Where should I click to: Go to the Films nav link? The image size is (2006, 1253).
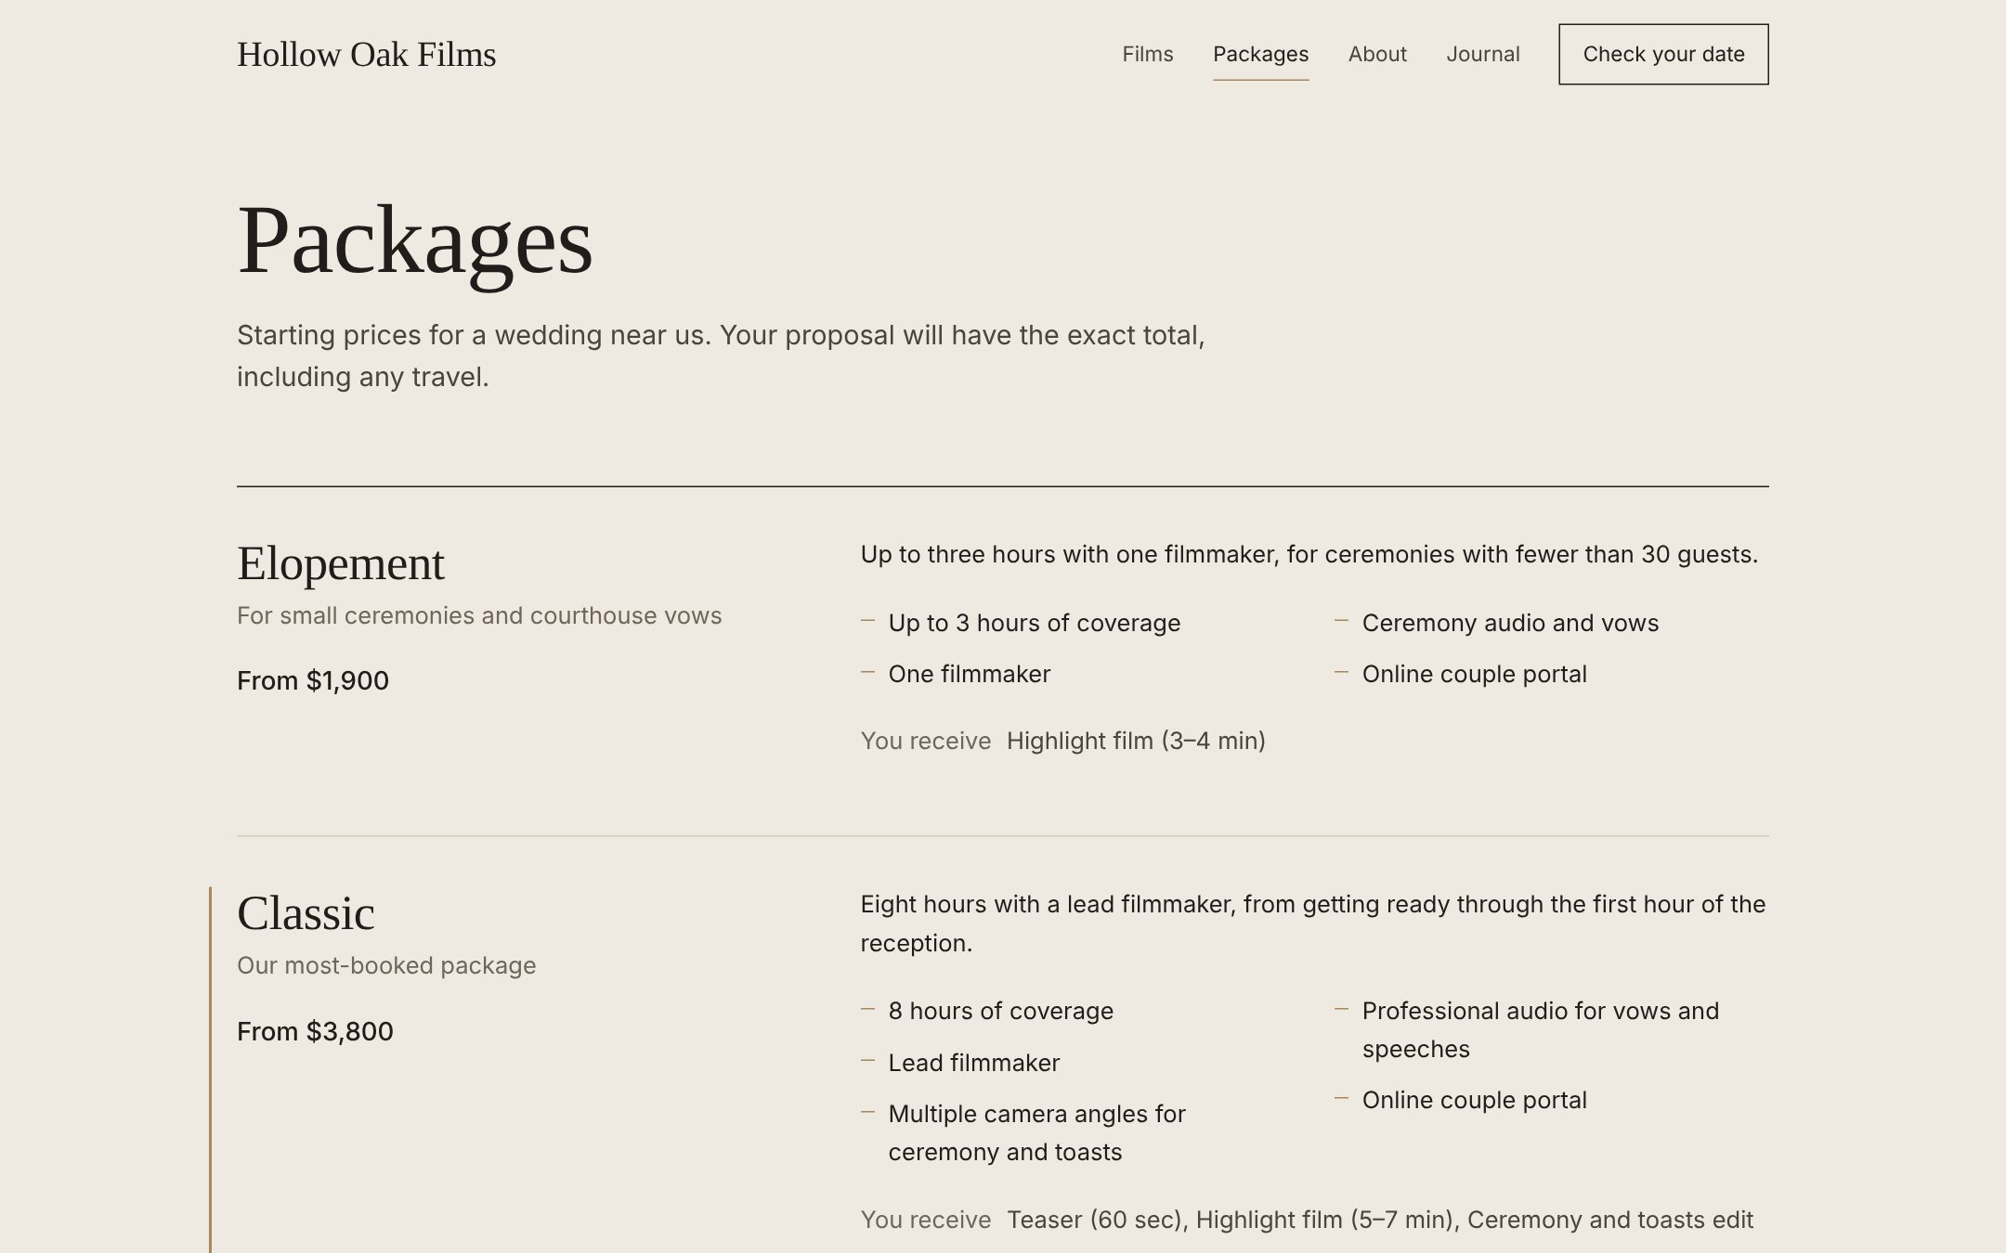click(x=1147, y=54)
